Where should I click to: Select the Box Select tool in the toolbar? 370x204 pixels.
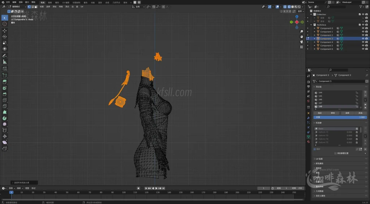coord(4,18)
